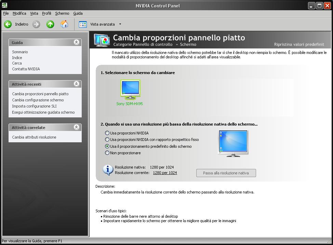This screenshot has width=333, height=245.
Task: Select the Sony SDM-HX95 monitor icon
Action: tap(130, 89)
